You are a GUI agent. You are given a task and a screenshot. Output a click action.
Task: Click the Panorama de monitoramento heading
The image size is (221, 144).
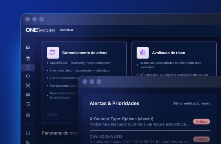60,133
